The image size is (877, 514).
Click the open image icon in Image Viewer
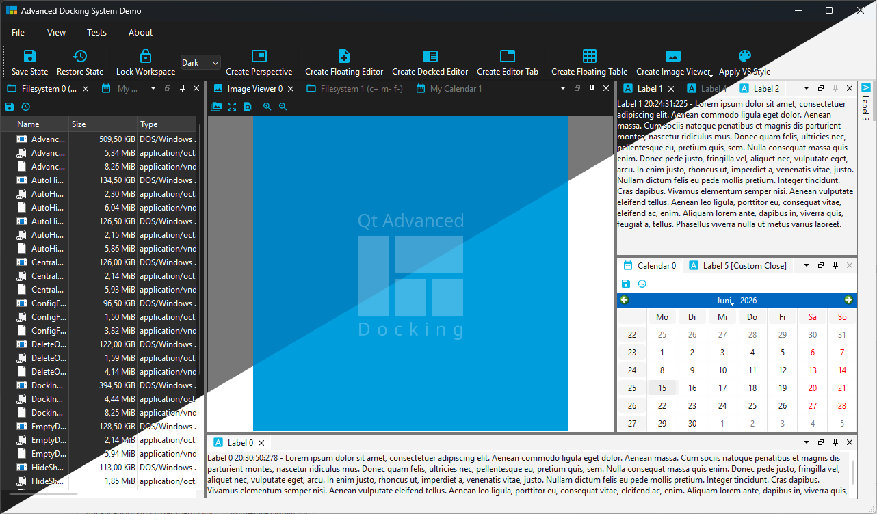(216, 107)
